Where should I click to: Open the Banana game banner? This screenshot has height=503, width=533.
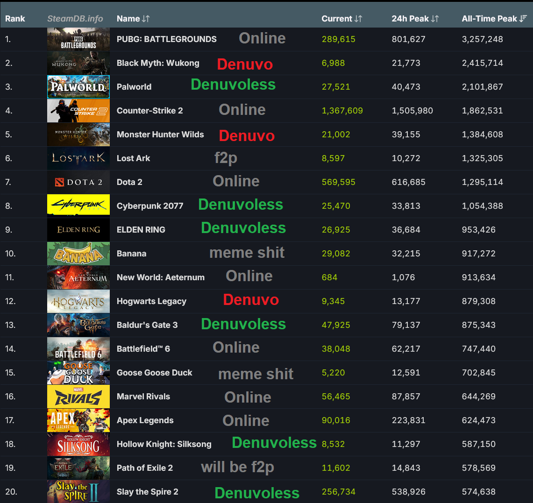coord(78,254)
